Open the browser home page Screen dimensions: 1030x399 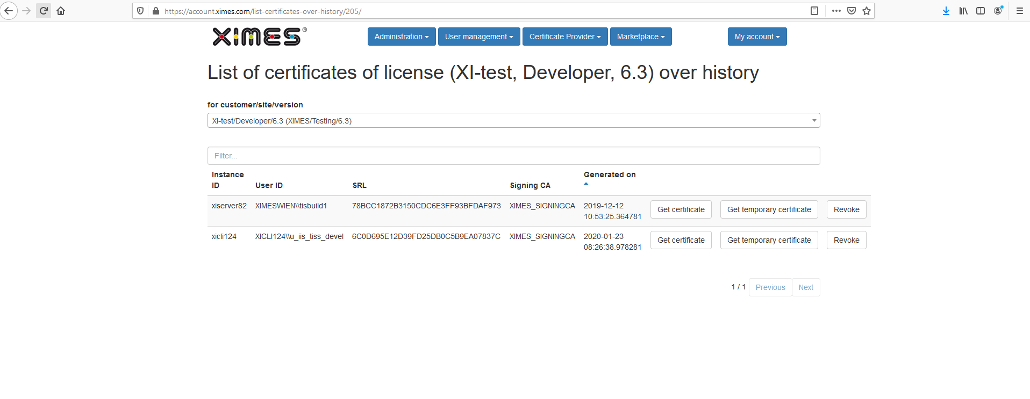pyautogui.click(x=61, y=11)
